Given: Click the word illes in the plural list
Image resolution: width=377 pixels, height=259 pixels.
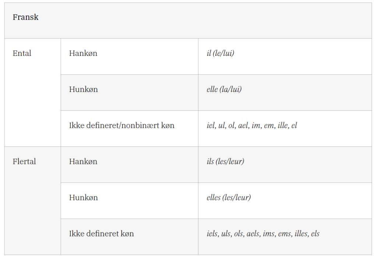Looking at the screenshot, I should 301,234.
